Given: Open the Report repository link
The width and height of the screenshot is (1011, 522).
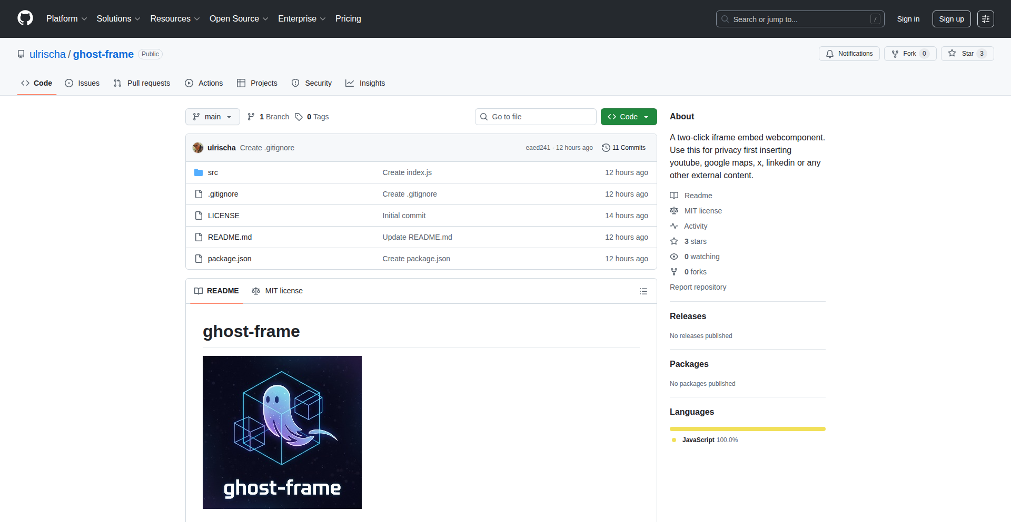Looking at the screenshot, I should tap(698, 287).
